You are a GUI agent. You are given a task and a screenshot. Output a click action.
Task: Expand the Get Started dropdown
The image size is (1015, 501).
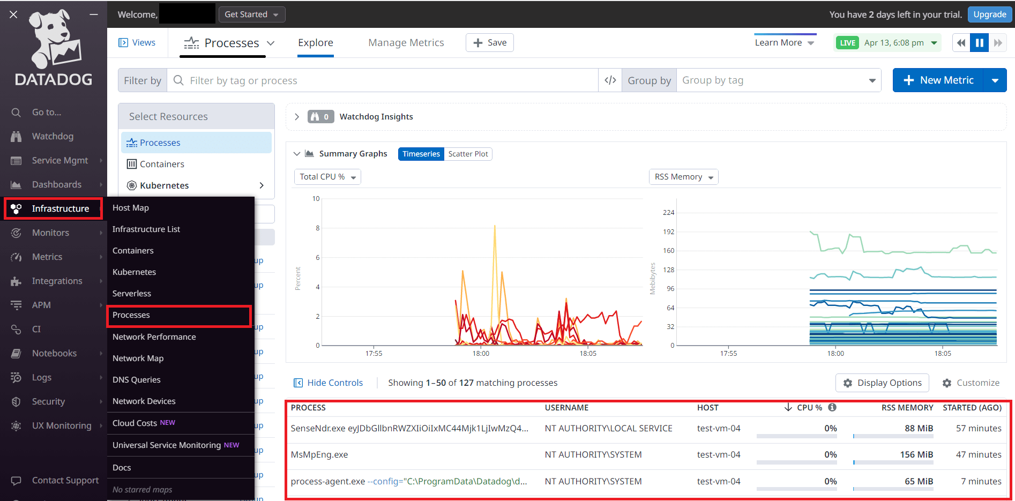252,14
